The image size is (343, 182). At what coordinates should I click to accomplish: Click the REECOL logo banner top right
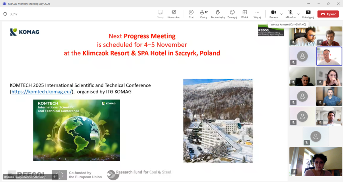tap(271, 30)
